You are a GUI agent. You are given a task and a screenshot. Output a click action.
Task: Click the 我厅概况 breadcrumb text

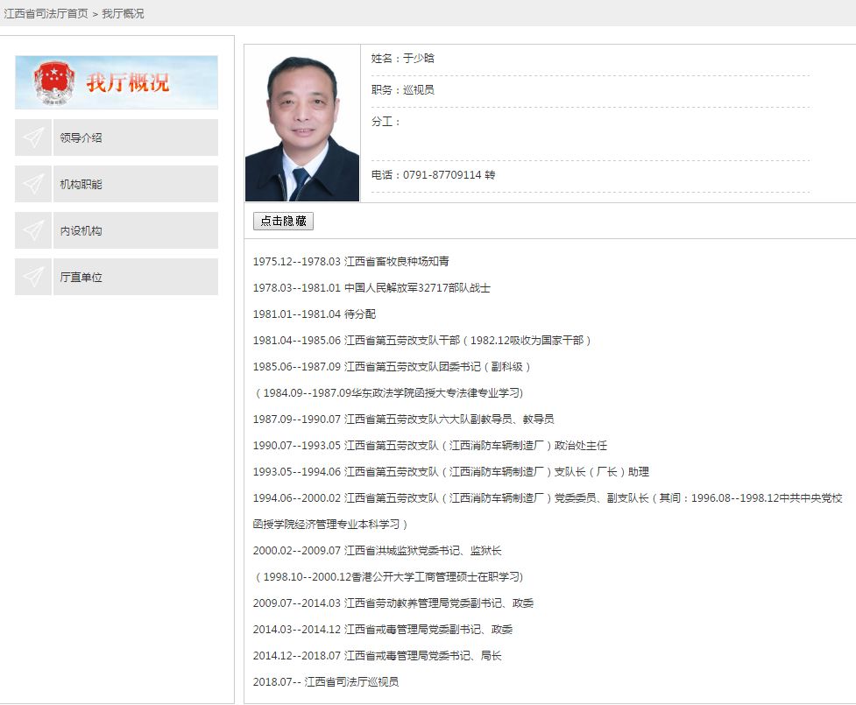123,14
